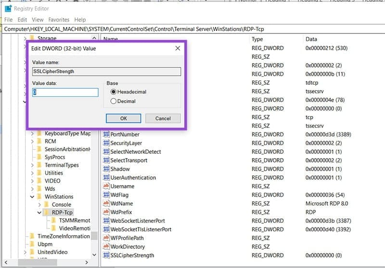Screen dimensions: 385x268
Task: Confirm the DWORD edit with OK
Action: point(124,118)
